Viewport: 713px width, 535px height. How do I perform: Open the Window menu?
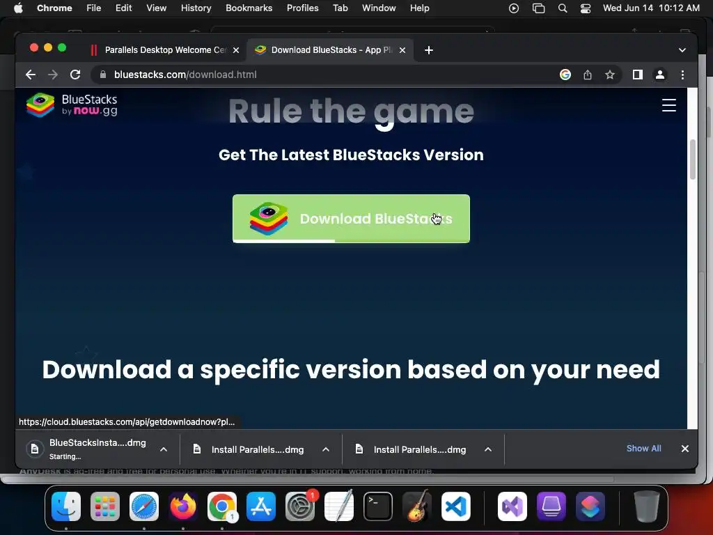(379, 8)
